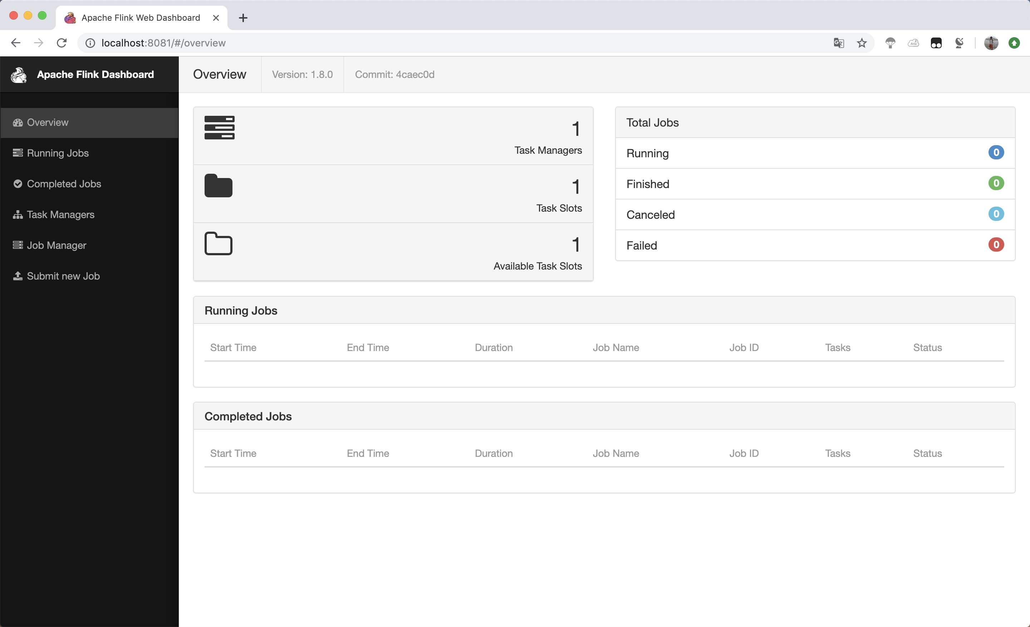1030x627 pixels.
Task: Click the Submit new Job button
Action: pyautogui.click(x=63, y=276)
